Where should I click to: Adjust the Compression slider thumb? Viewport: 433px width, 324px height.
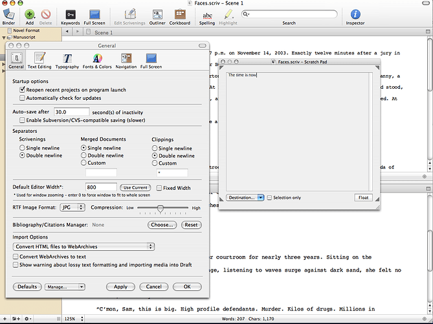click(x=161, y=209)
